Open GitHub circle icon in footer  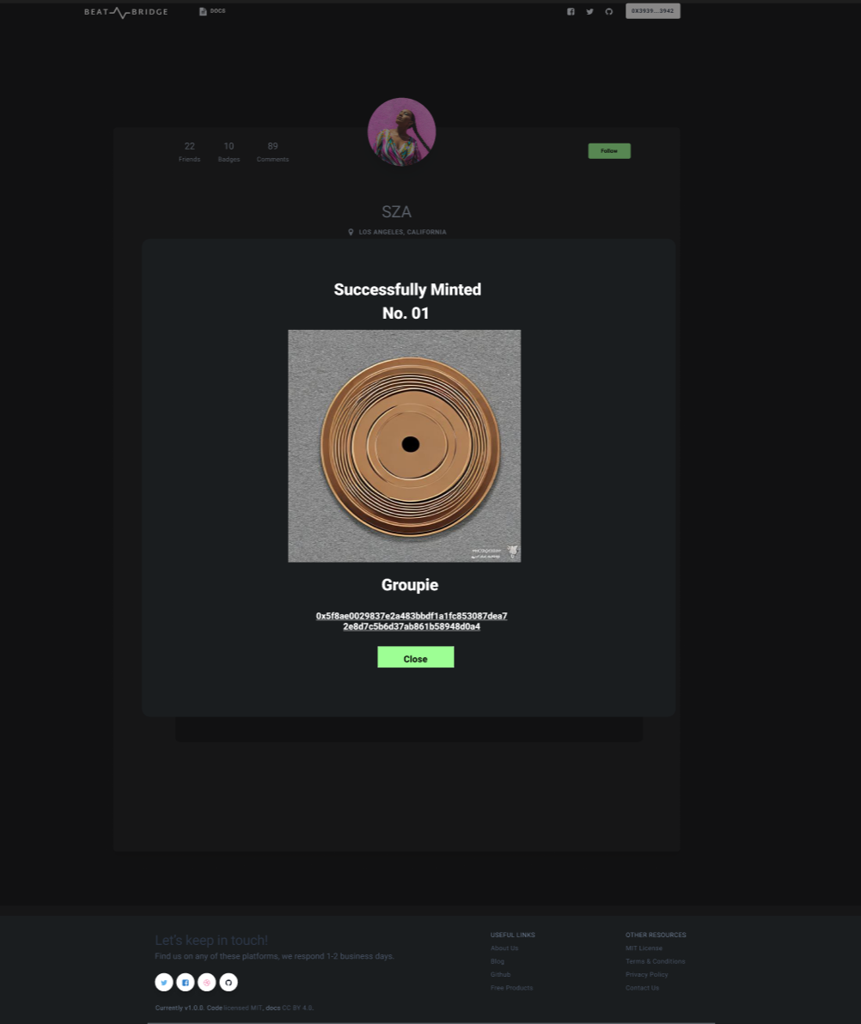point(229,982)
